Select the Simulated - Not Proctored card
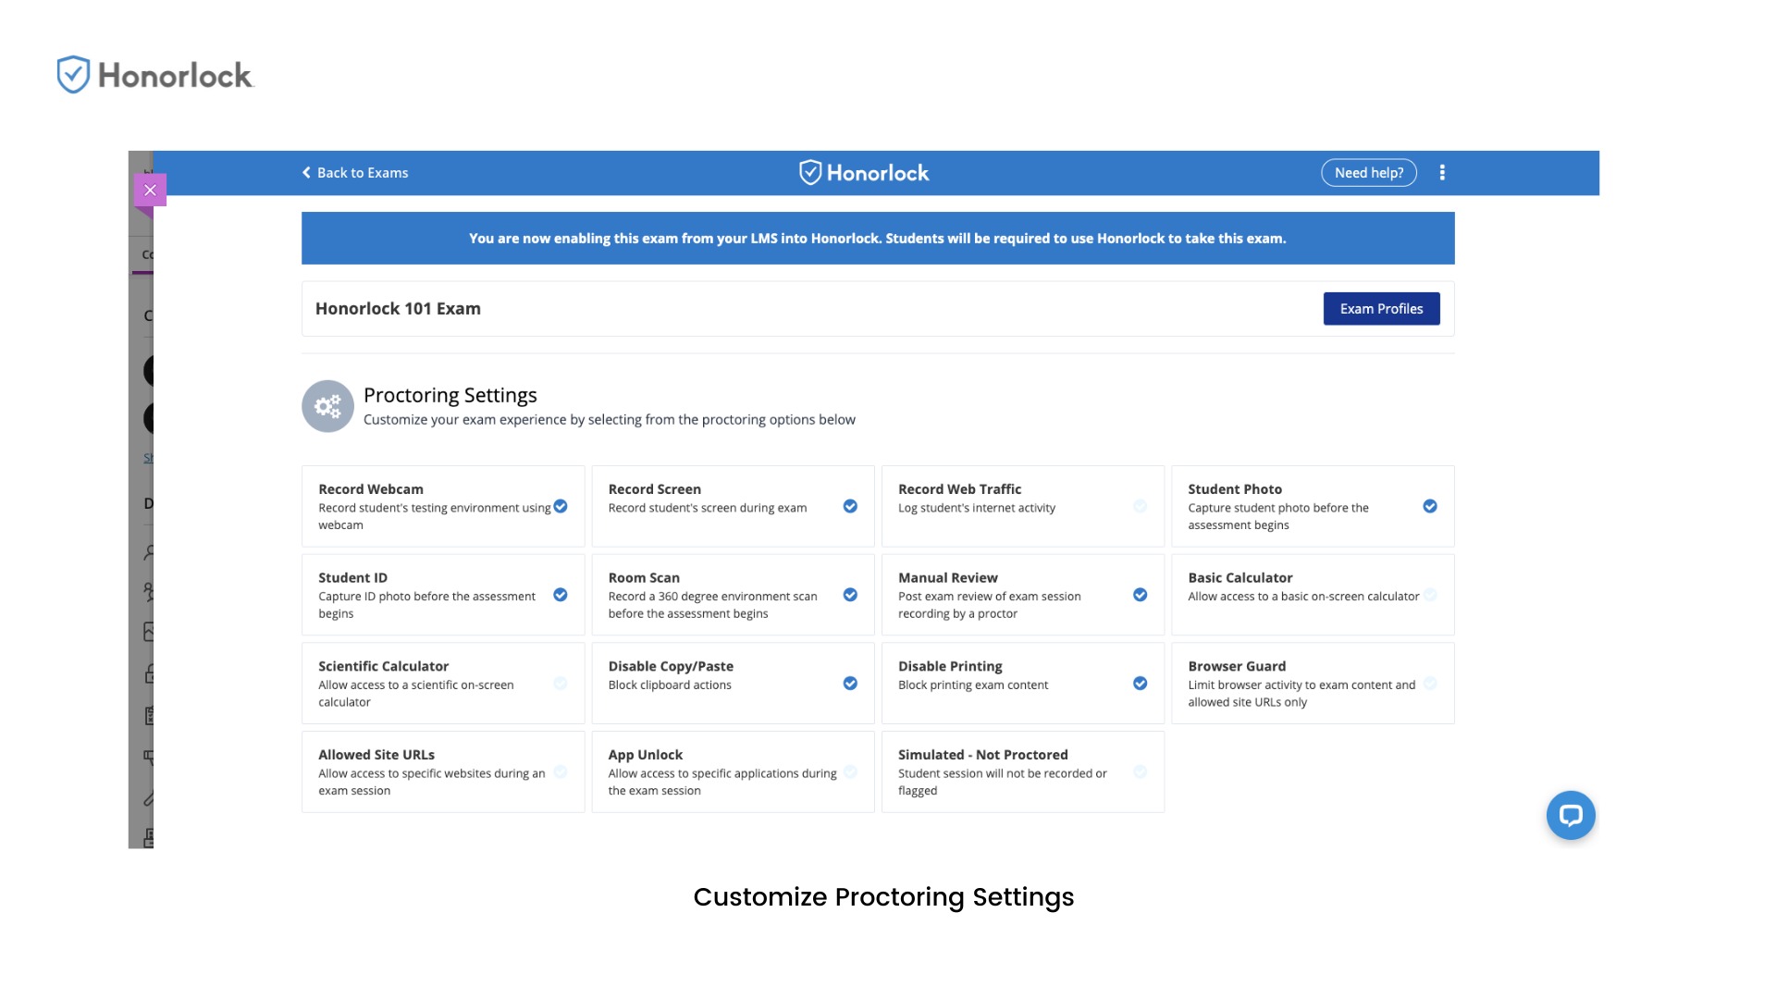This screenshot has width=1776, height=999. (x=1022, y=771)
